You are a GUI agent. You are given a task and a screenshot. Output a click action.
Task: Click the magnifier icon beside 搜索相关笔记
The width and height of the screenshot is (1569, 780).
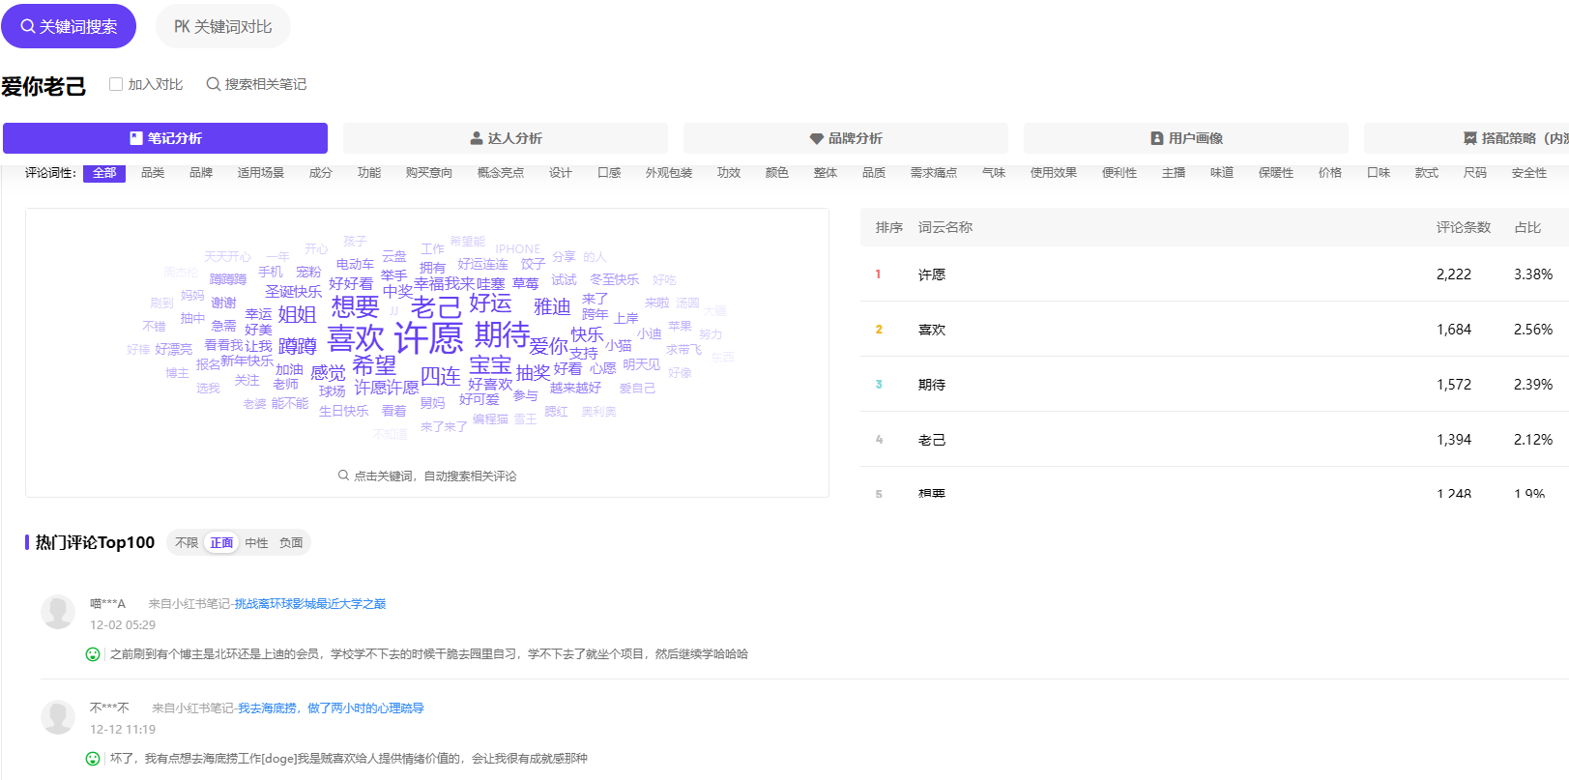point(214,84)
